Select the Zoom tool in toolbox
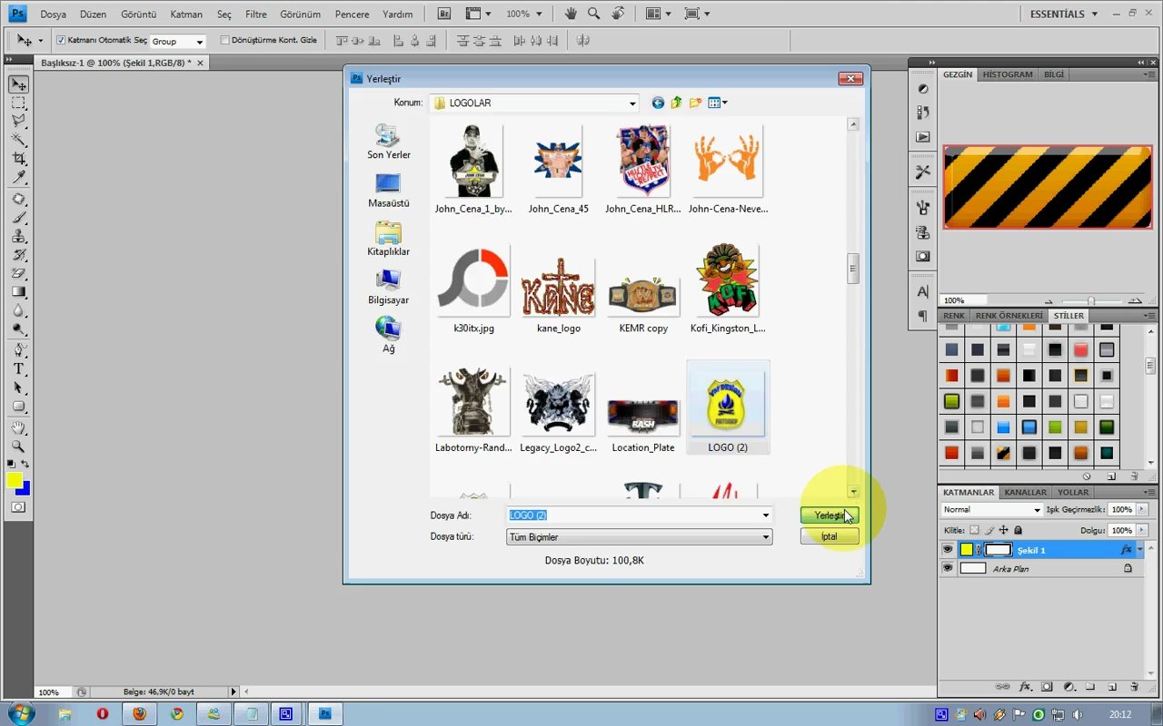 (18, 446)
